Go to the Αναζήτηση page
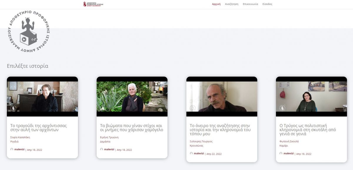353x170 pixels. point(232,4)
